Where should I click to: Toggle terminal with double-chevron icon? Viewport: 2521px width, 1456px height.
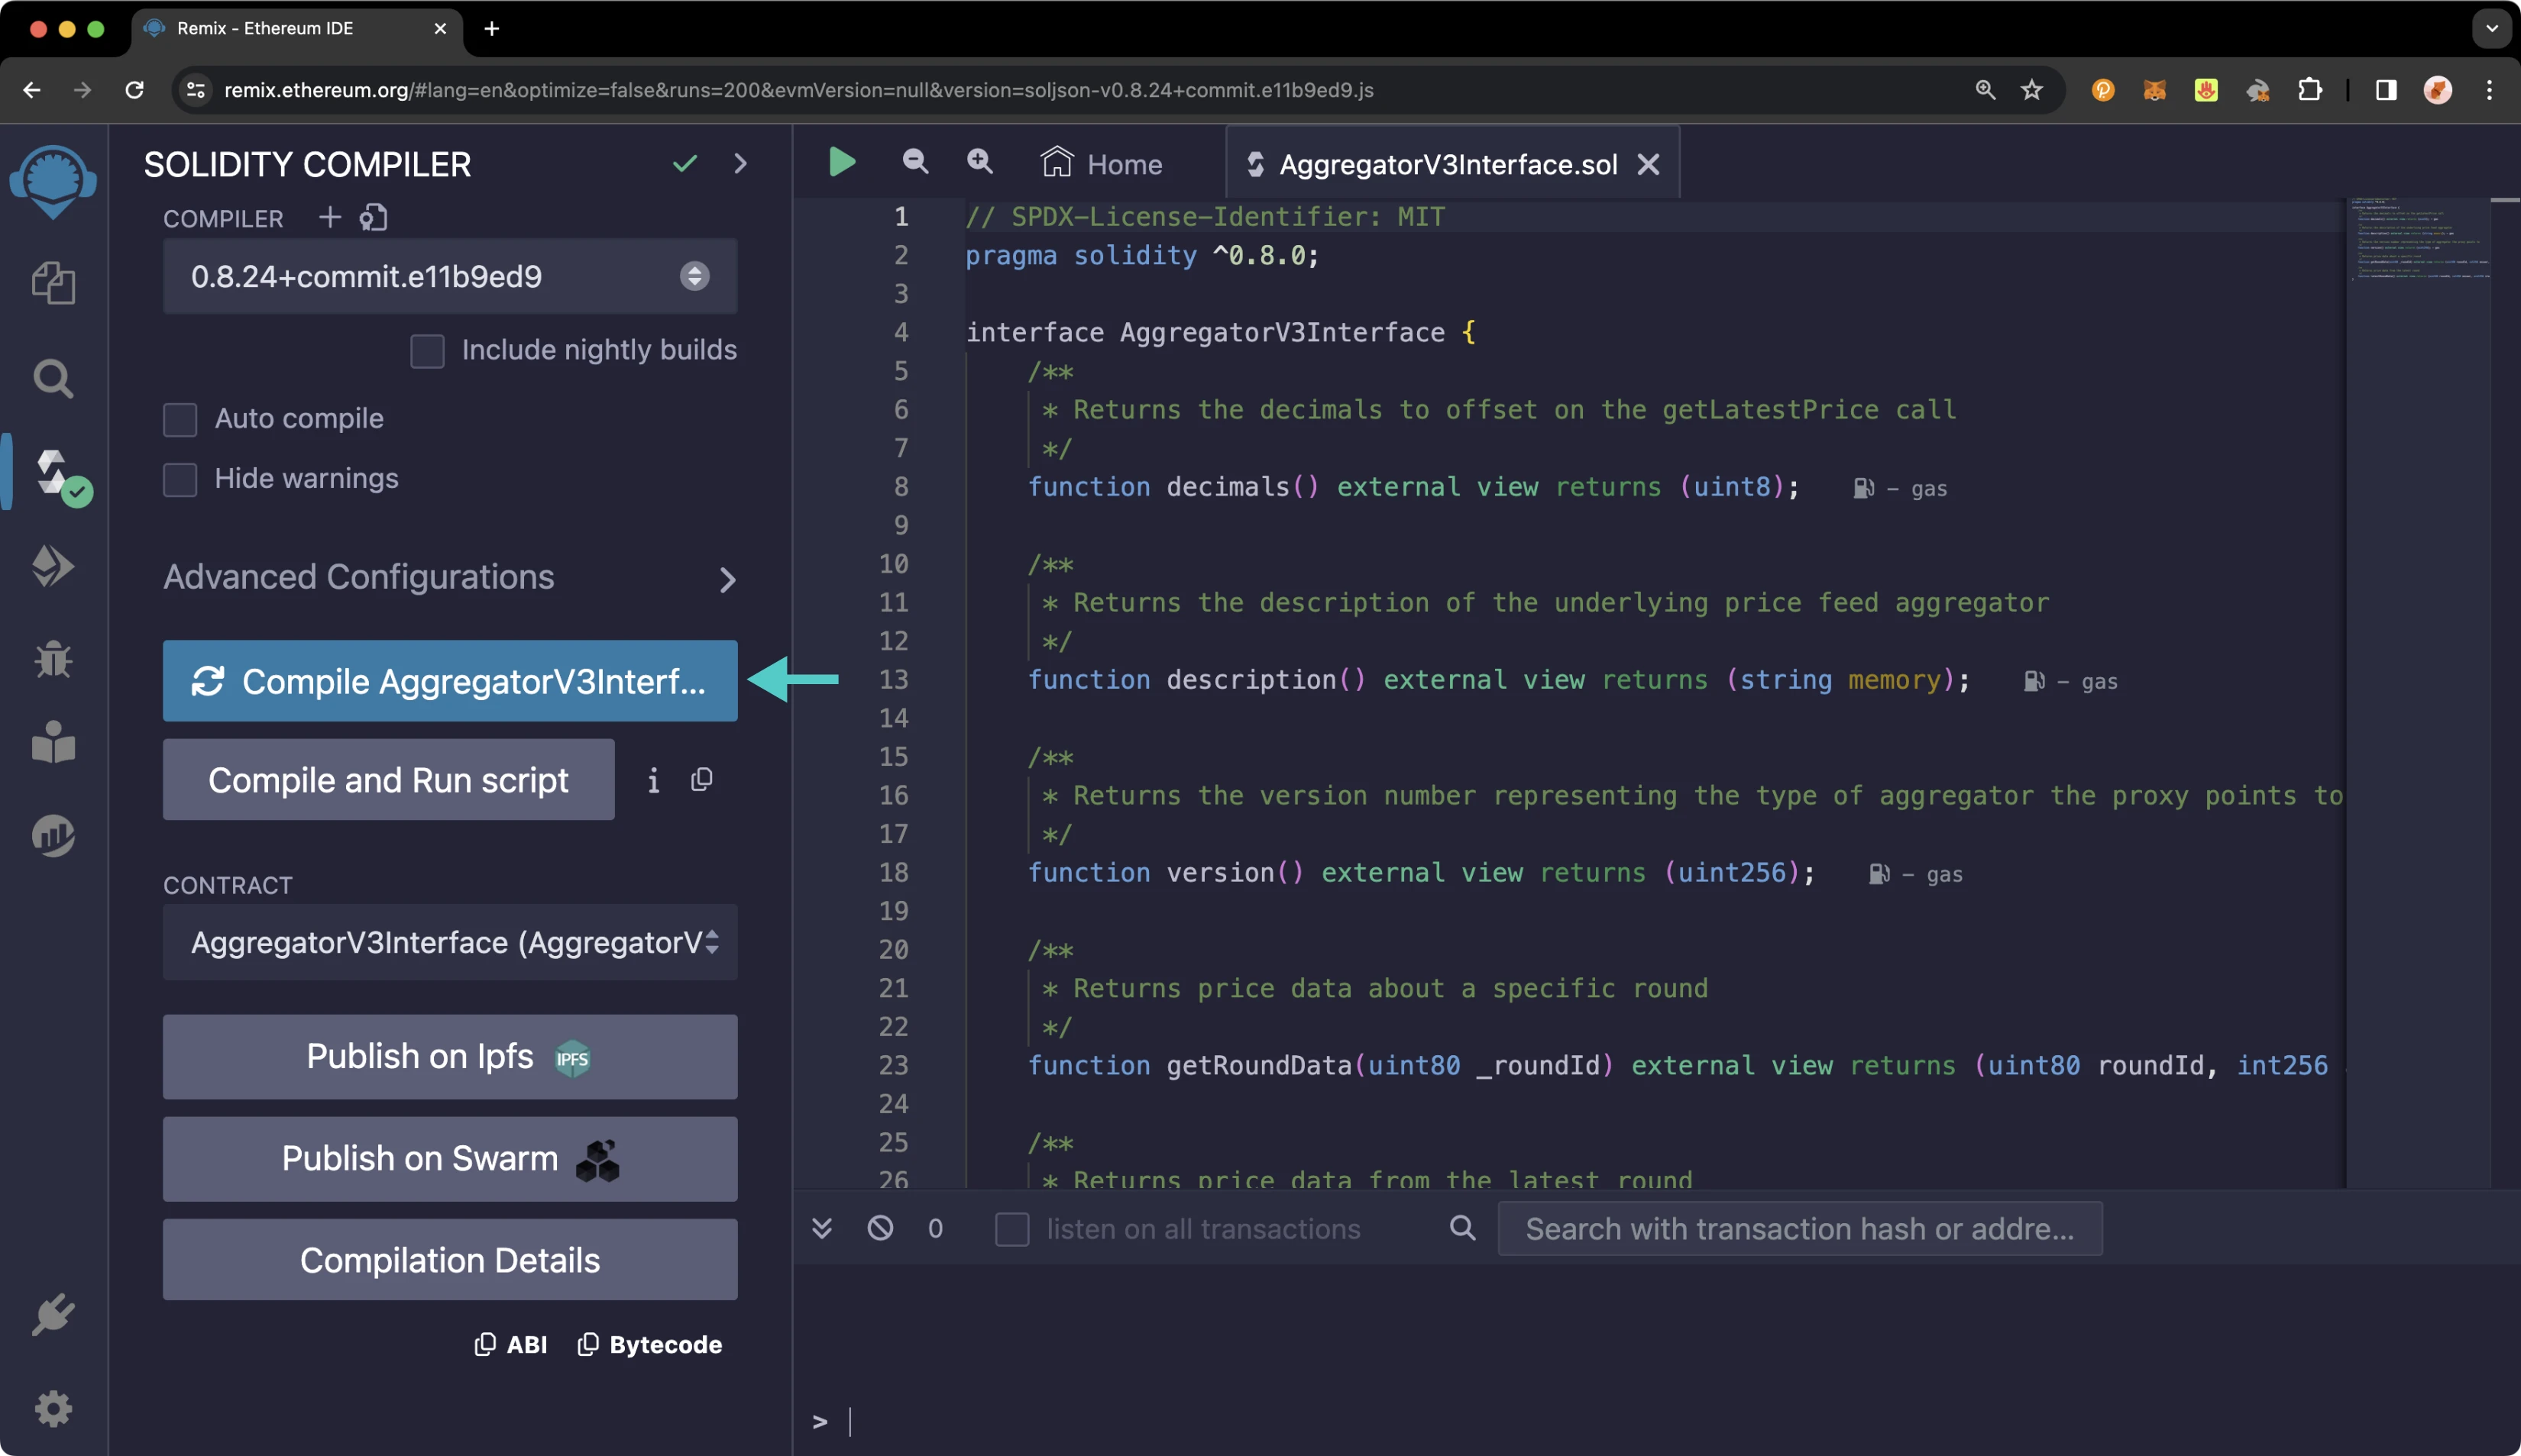point(822,1228)
